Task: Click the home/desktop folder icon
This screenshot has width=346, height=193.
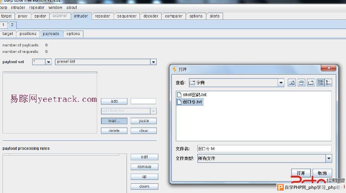Action: pyautogui.click(x=301, y=83)
